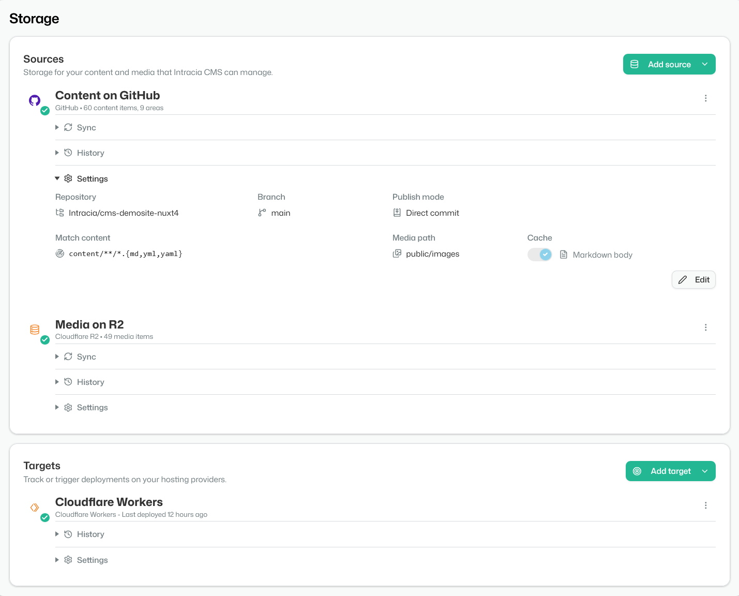Click the orange database icon for Media on R2
This screenshot has width=739, height=596.
[x=35, y=330]
